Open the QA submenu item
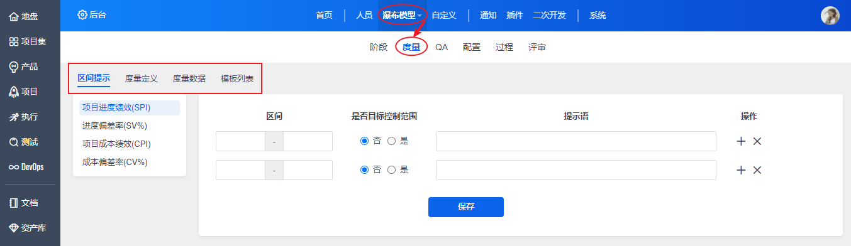 (x=442, y=47)
